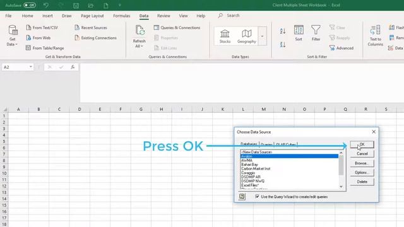Screen dimensions: 404x227
Task: Select the Databases tab in dialog
Action: [249, 144]
